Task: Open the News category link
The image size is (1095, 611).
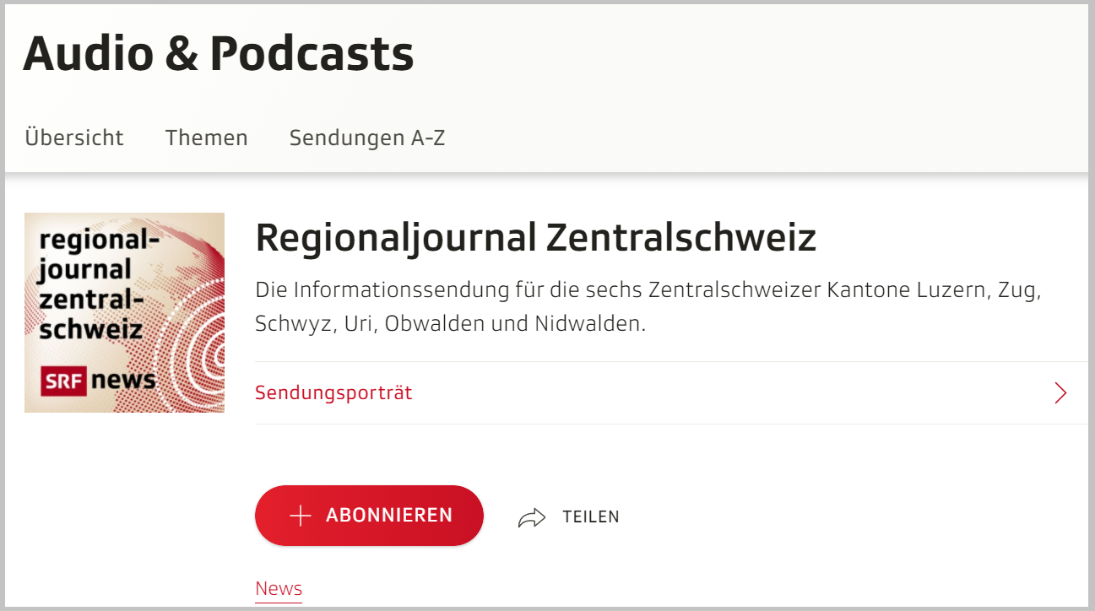Action: pyautogui.click(x=279, y=588)
